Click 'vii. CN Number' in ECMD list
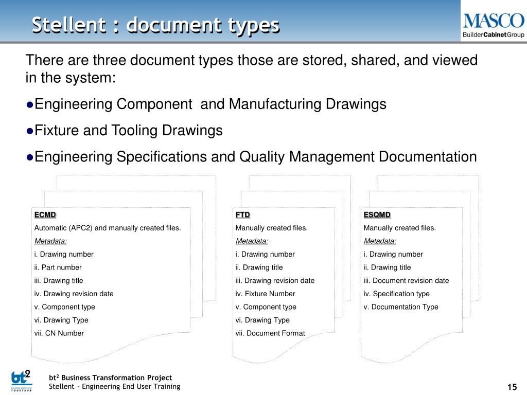Viewport: 527px width, 395px height. [x=59, y=333]
